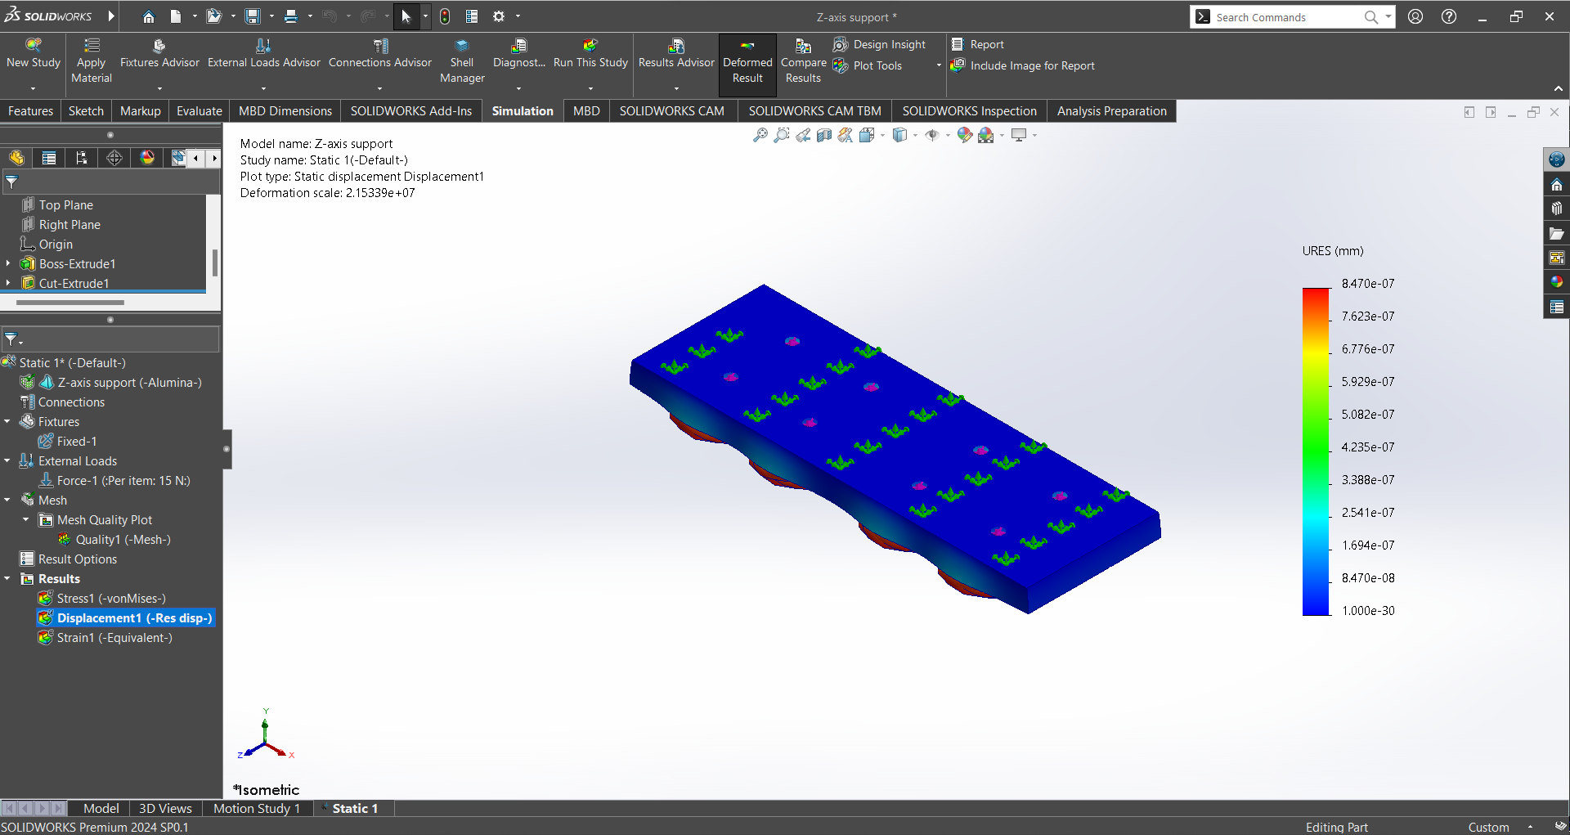This screenshot has height=835, width=1570.
Task: Activate the Section View tool
Action: coord(824,135)
